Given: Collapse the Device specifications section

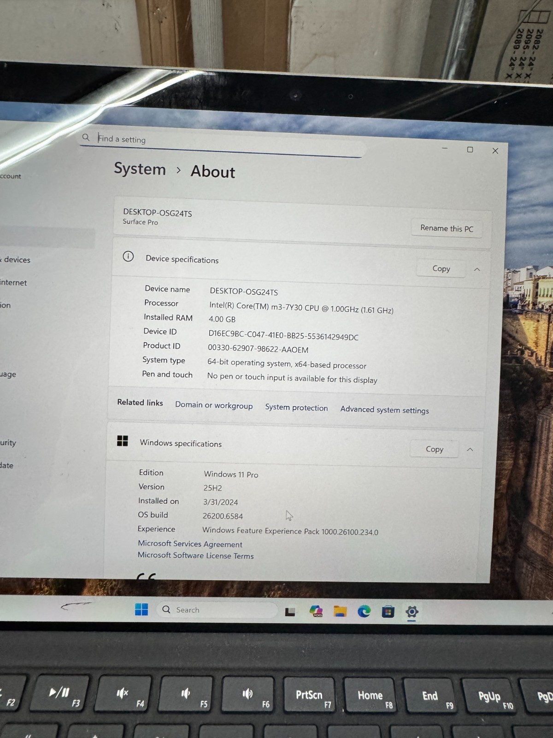Looking at the screenshot, I should (x=477, y=269).
